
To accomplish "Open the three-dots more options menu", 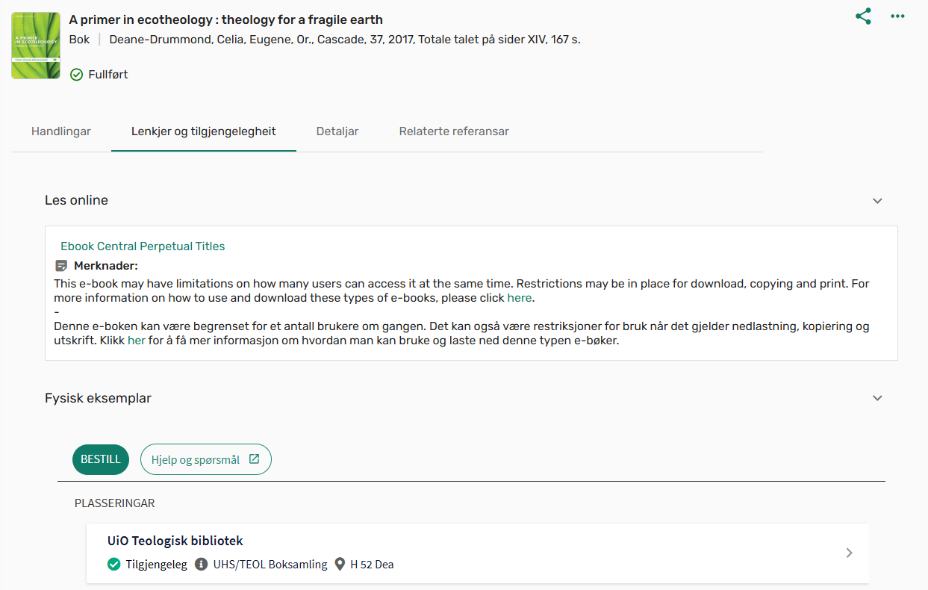I will [x=897, y=16].
